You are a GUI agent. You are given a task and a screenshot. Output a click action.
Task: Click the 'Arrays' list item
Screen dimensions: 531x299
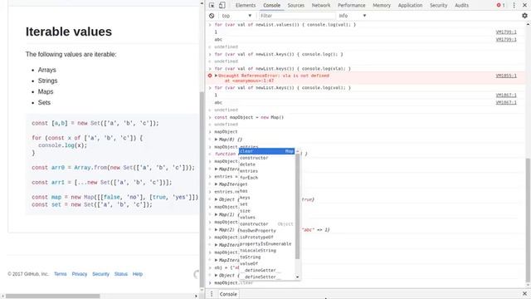tap(47, 70)
